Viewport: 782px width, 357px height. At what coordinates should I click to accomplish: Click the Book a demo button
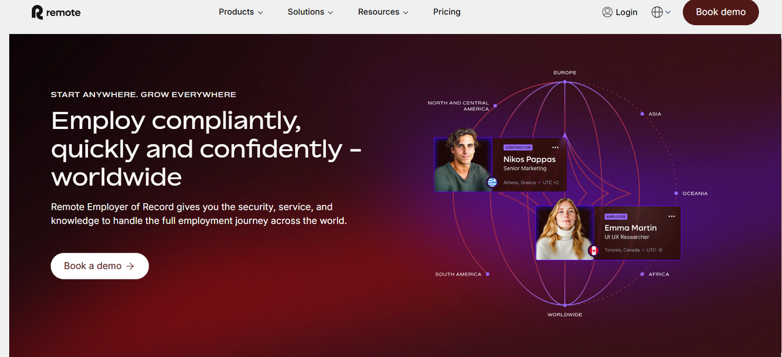pyautogui.click(x=100, y=266)
